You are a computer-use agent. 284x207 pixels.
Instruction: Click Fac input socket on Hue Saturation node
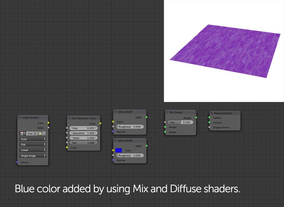click(67, 143)
